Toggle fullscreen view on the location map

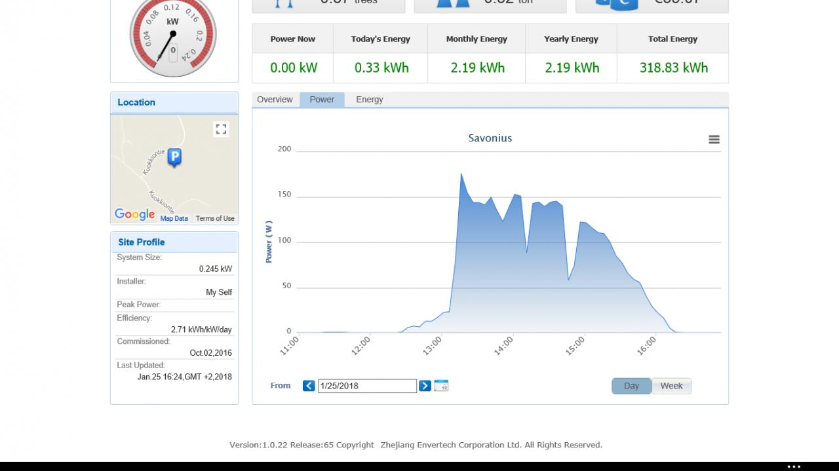221,129
